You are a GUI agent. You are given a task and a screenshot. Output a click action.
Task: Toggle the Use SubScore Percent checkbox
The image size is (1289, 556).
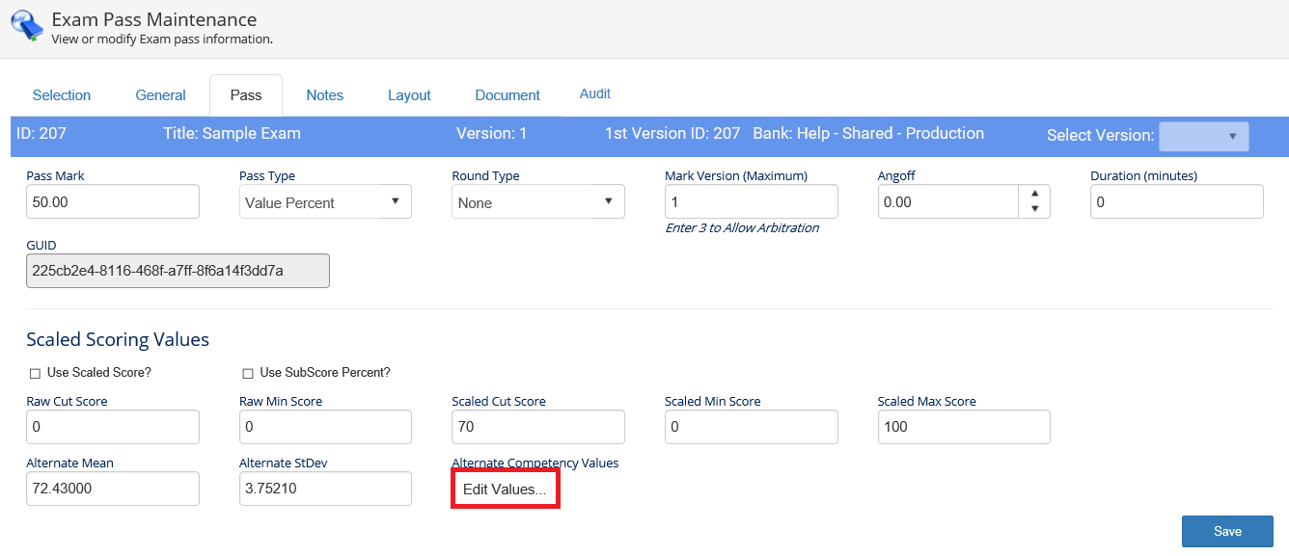[248, 373]
